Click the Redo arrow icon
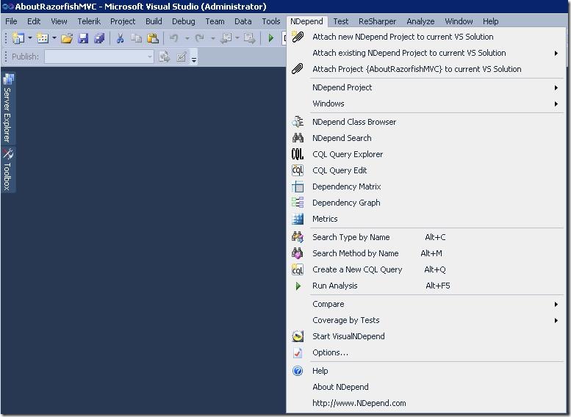The image size is (571, 417). tap(200, 38)
